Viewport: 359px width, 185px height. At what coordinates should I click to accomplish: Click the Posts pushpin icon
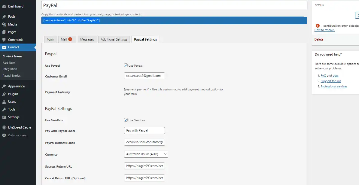pyautogui.click(x=4, y=17)
